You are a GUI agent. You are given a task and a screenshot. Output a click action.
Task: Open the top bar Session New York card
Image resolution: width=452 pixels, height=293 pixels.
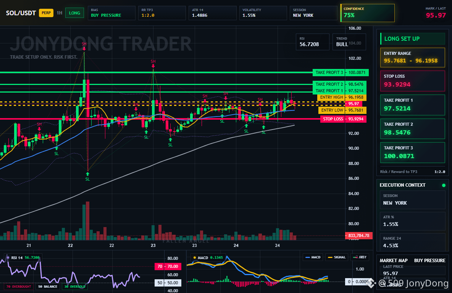pos(313,13)
